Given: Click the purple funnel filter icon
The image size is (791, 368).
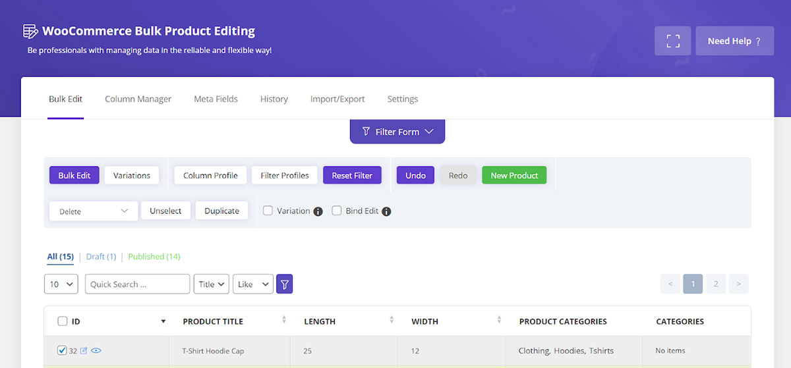Looking at the screenshot, I should pos(284,284).
